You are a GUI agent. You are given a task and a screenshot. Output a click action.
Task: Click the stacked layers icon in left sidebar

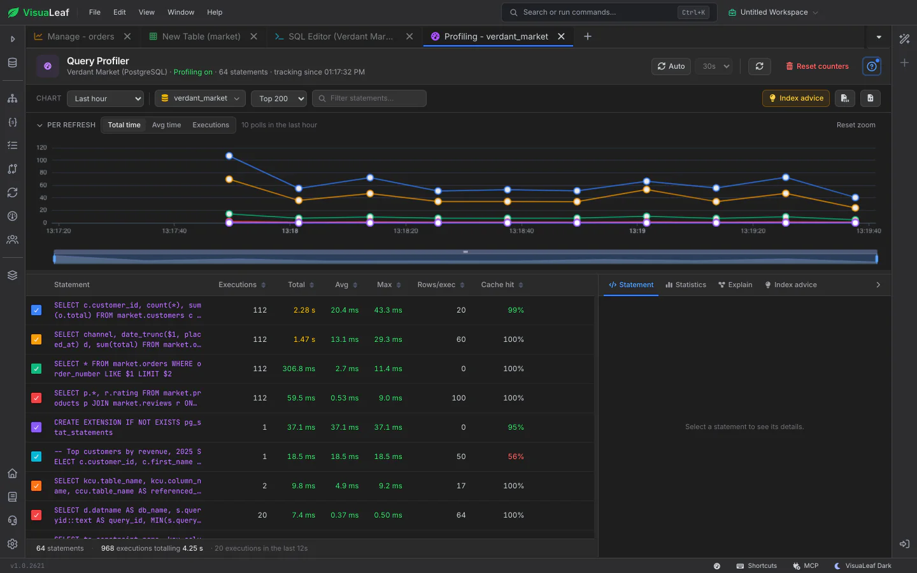click(12, 275)
